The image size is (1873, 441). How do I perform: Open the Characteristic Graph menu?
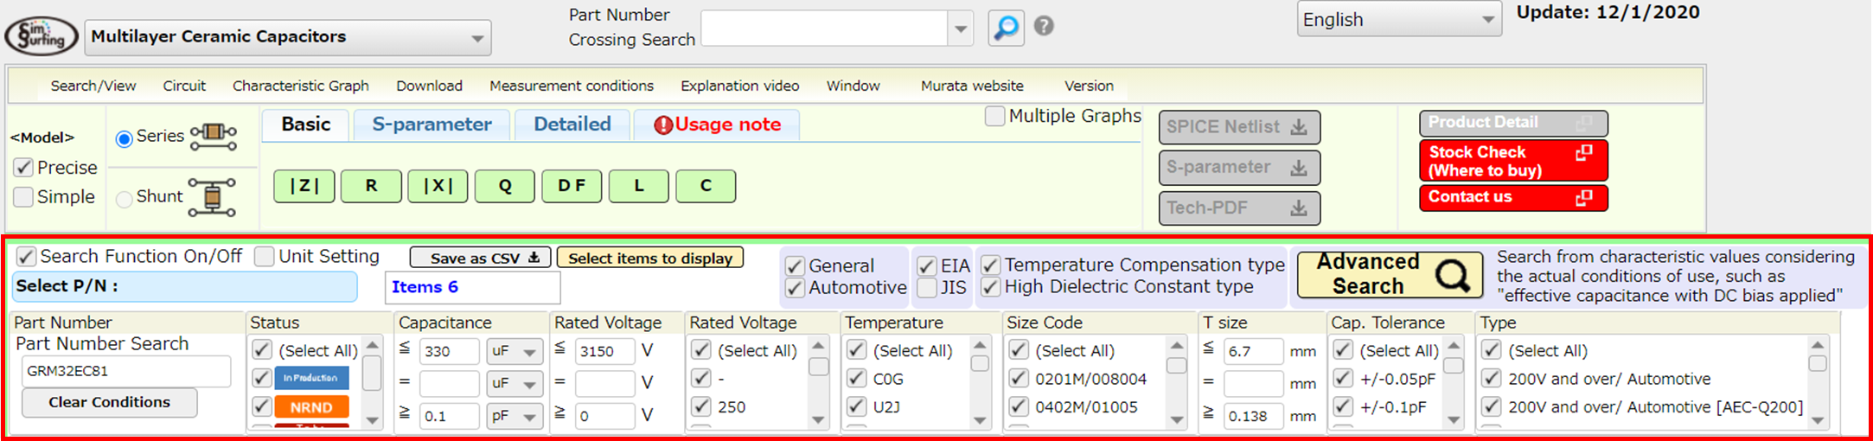[x=300, y=86]
